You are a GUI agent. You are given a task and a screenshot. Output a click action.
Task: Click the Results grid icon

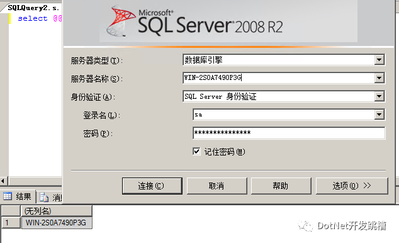(8, 196)
